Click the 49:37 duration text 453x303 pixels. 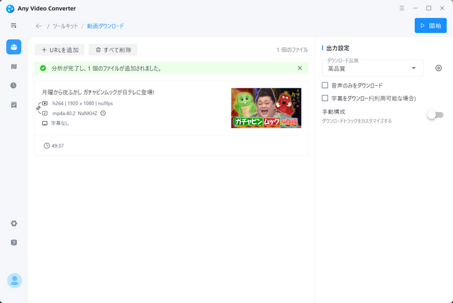click(57, 146)
